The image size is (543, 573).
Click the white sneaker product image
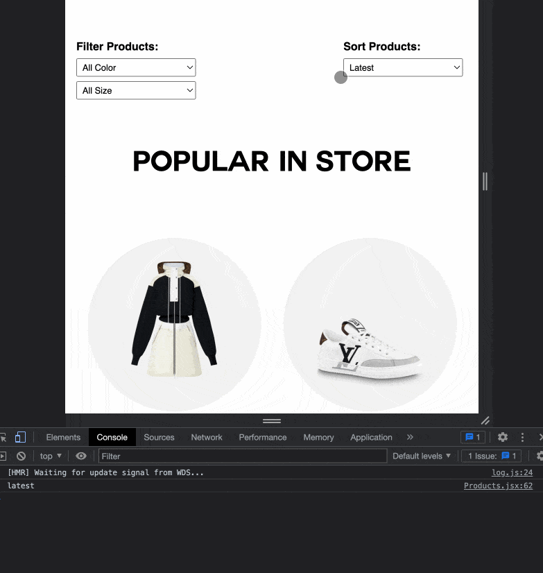369,350
